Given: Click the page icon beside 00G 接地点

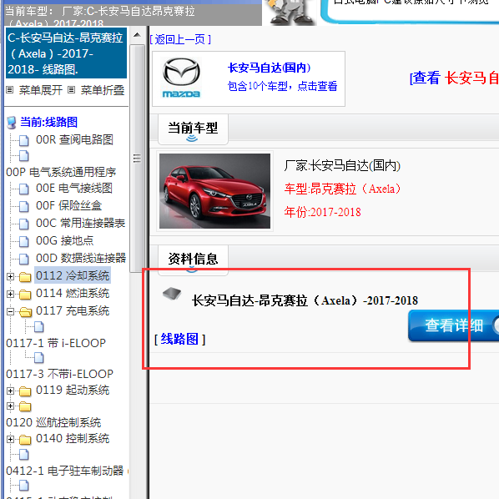Looking at the screenshot, I should tap(24, 241).
